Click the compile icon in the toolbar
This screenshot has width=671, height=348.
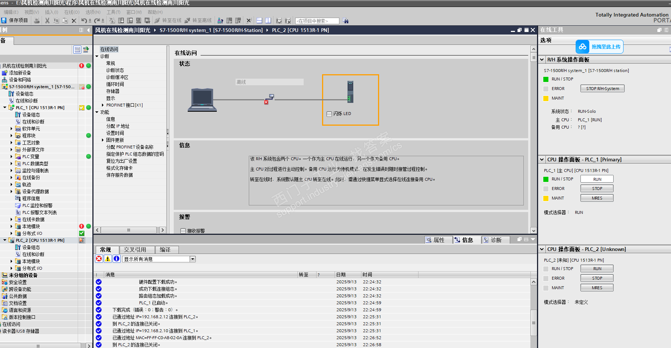coord(112,21)
